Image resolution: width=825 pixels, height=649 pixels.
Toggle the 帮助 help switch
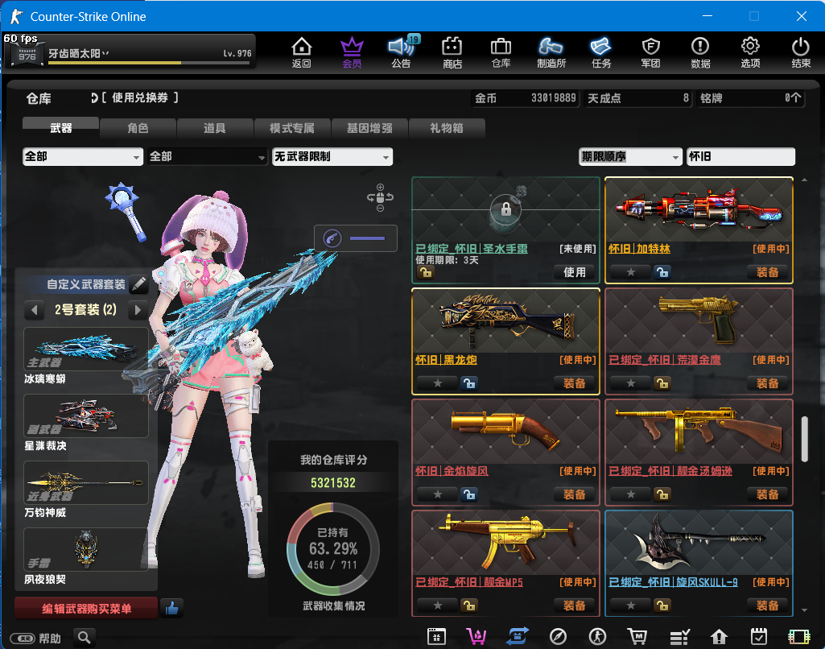[23, 639]
